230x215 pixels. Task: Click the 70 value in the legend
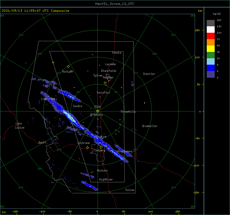pyautogui.click(x=218, y=39)
